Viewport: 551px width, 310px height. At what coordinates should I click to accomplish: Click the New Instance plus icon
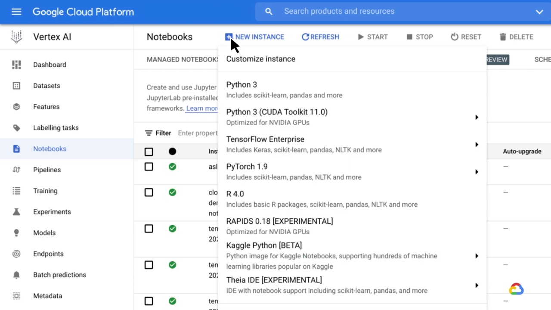(229, 37)
